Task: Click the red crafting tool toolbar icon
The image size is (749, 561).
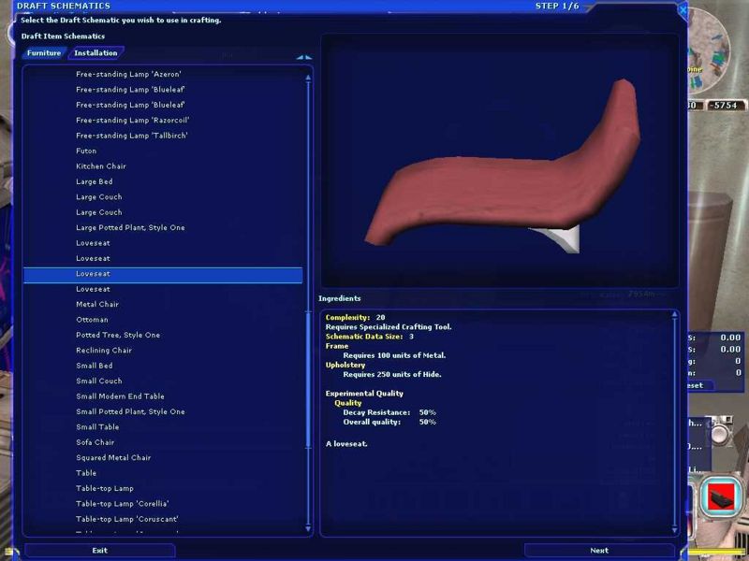Action: click(720, 496)
